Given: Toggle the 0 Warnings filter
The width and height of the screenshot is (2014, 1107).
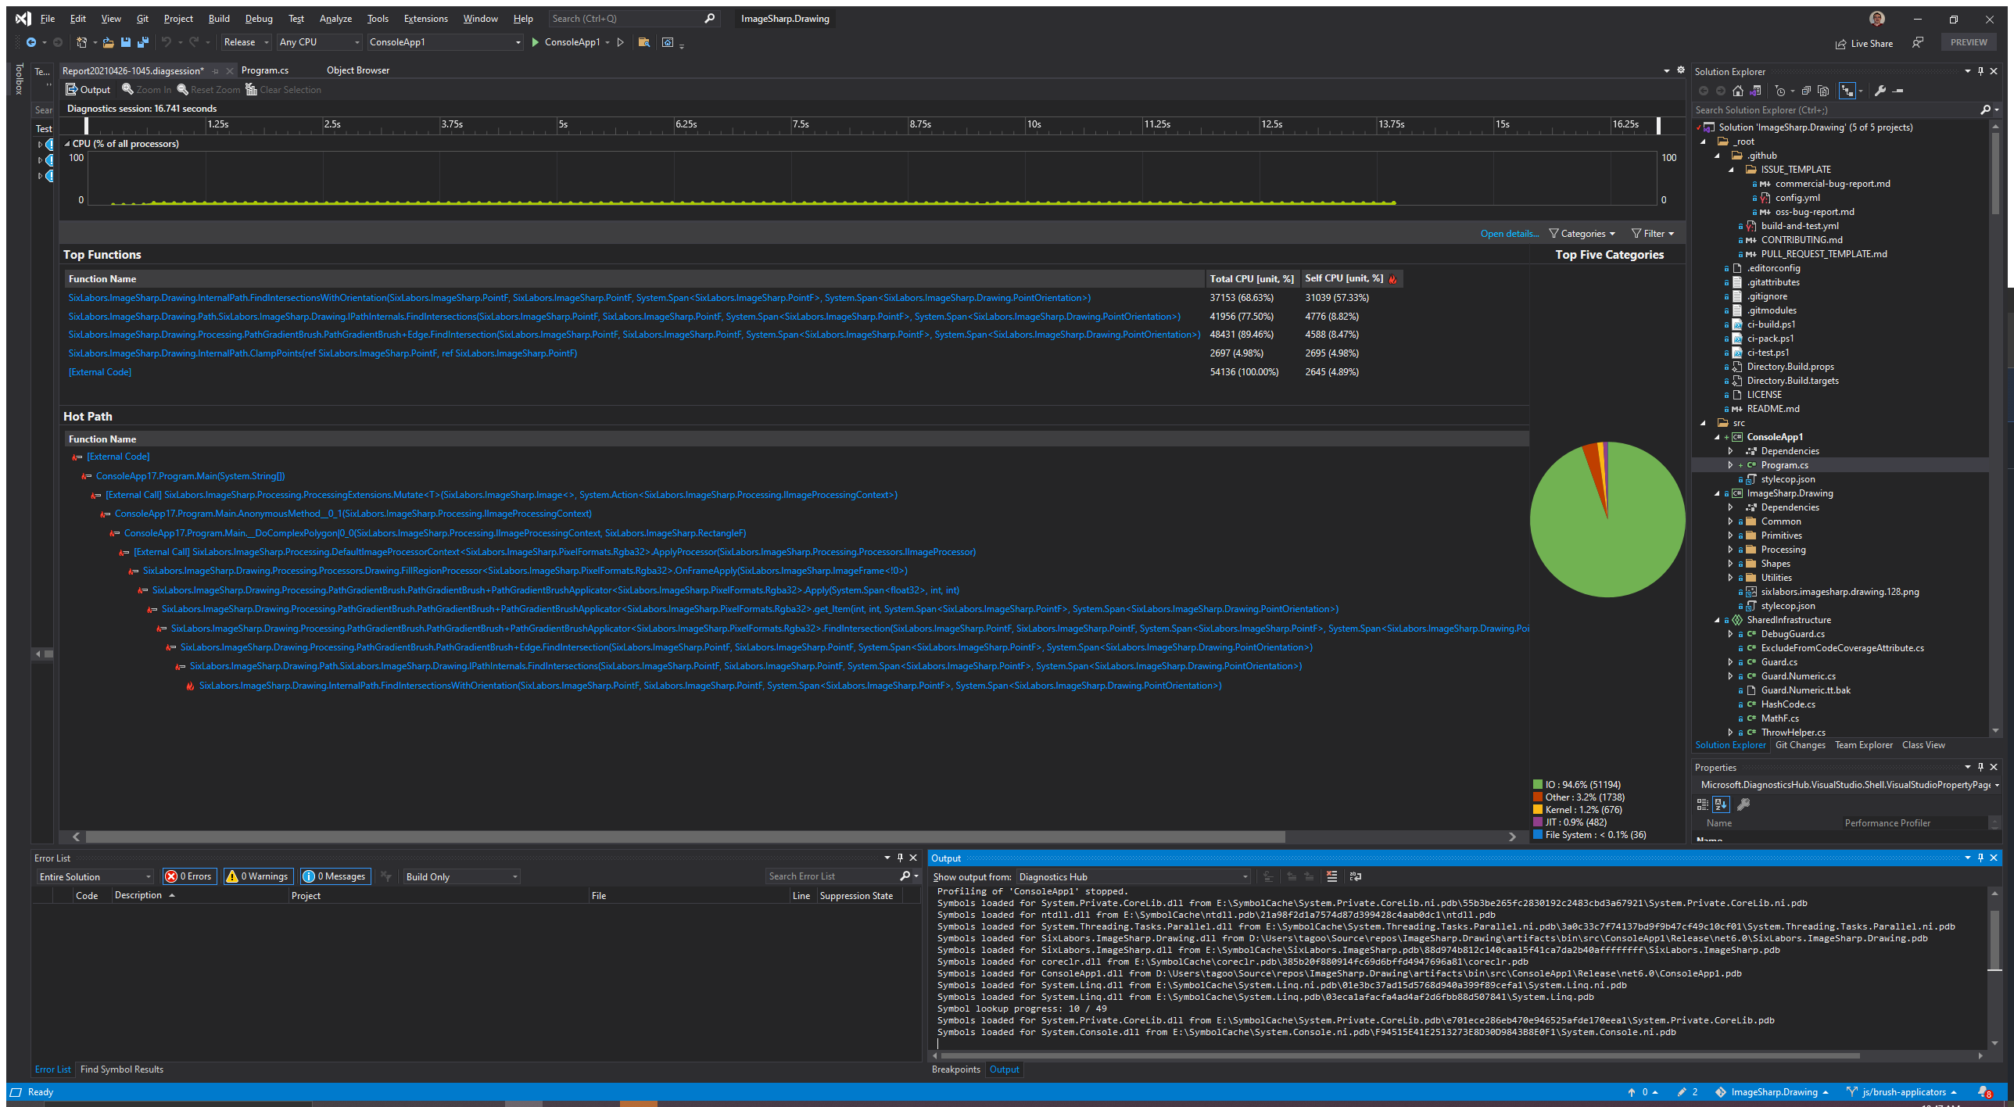Looking at the screenshot, I should [259, 876].
